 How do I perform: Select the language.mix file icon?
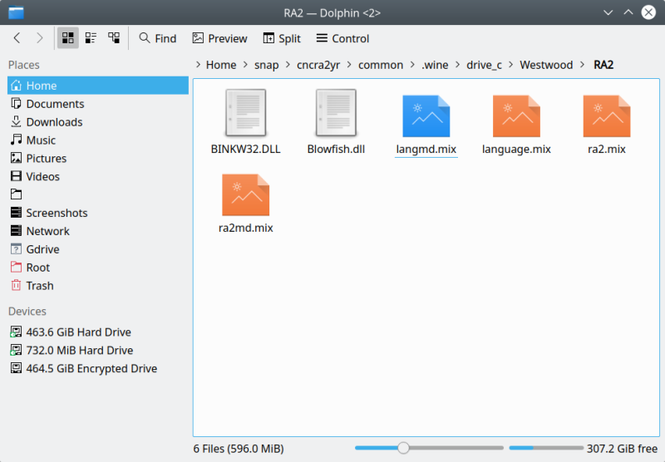(x=516, y=116)
